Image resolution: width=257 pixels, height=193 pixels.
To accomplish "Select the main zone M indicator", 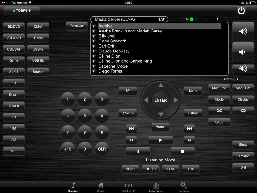I will (189, 19).
